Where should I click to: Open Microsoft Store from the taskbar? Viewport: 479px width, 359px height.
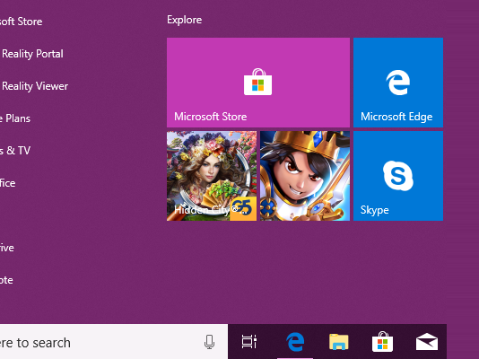click(x=382, y=342)
